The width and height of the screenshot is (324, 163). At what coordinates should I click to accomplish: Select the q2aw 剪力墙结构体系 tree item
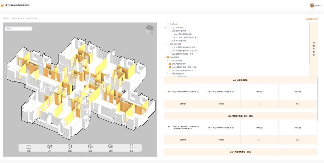pyautogui.click(x=183, y=34)
